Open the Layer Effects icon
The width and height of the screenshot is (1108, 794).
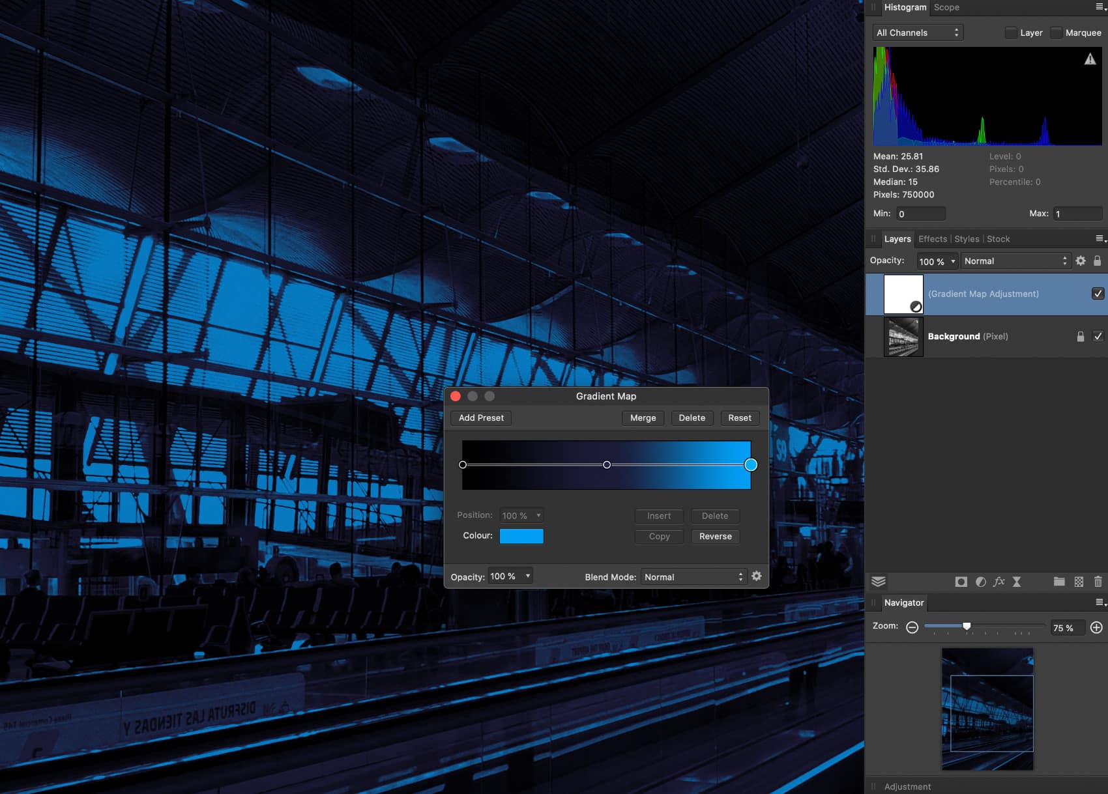(999, 582)
